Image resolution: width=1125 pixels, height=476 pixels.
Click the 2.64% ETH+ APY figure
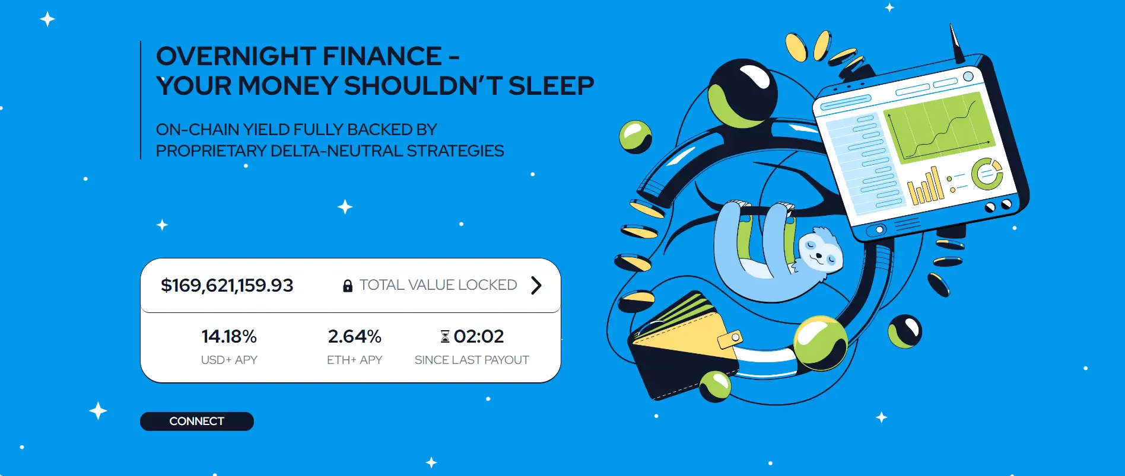pyautogui.click(x=354, y=337)
